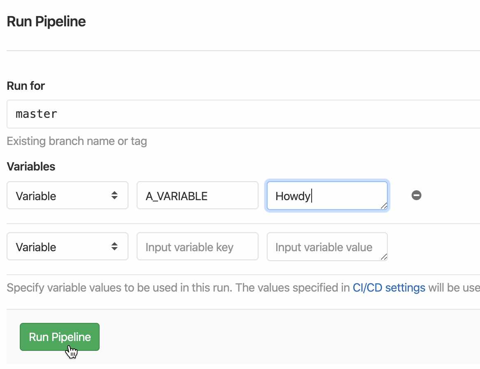
Task: Click the Run Pipeline page heading
Action: [x=47, y=21]
